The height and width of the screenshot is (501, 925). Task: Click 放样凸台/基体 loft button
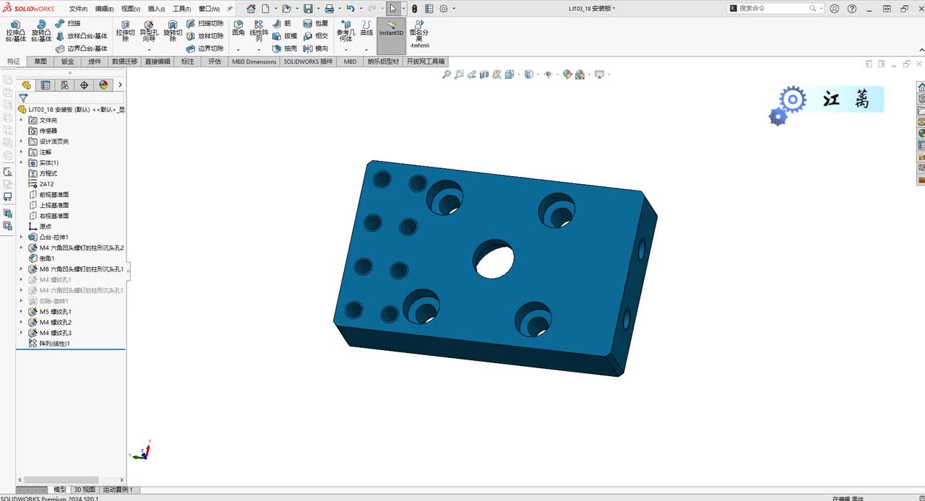click(82, 36)
